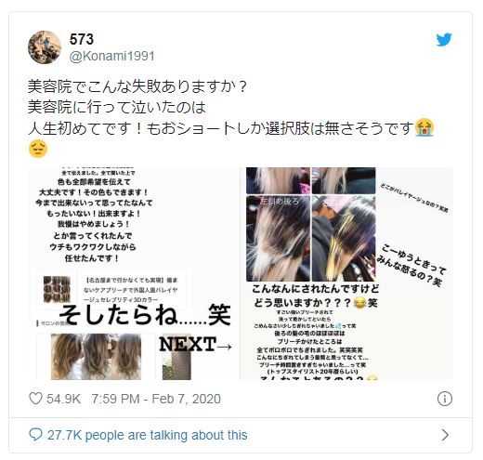The image size is (483, 460).
Task: Open the 7:59 PM - Feb 7, 2020 timestamp
Action: coord(156,399)
